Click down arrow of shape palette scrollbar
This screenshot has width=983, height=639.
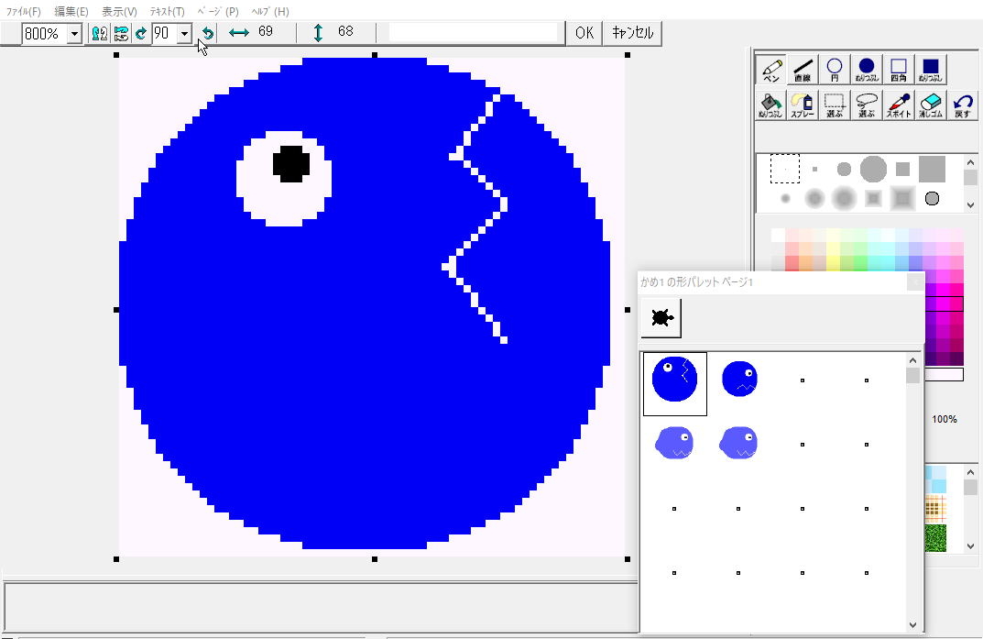[x=912, y=624]
